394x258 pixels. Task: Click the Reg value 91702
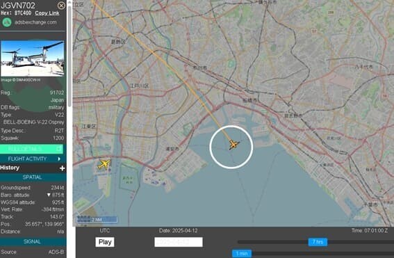[x=57, y=92]
